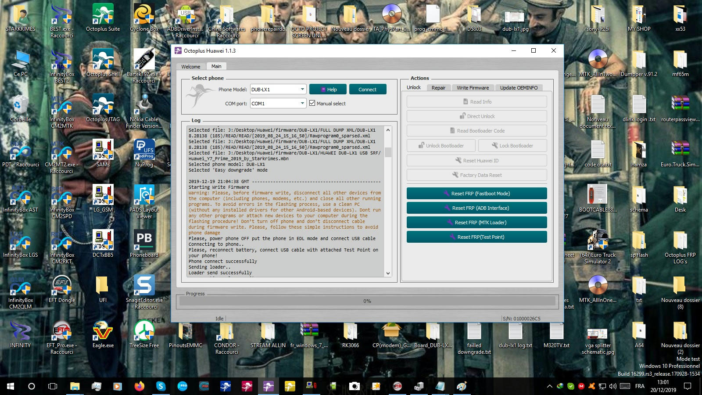
Task: Launch the Phoneboard desktop shortcut
Action: point(144,244)
